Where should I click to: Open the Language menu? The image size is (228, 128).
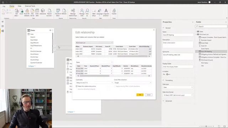(99, 12)
